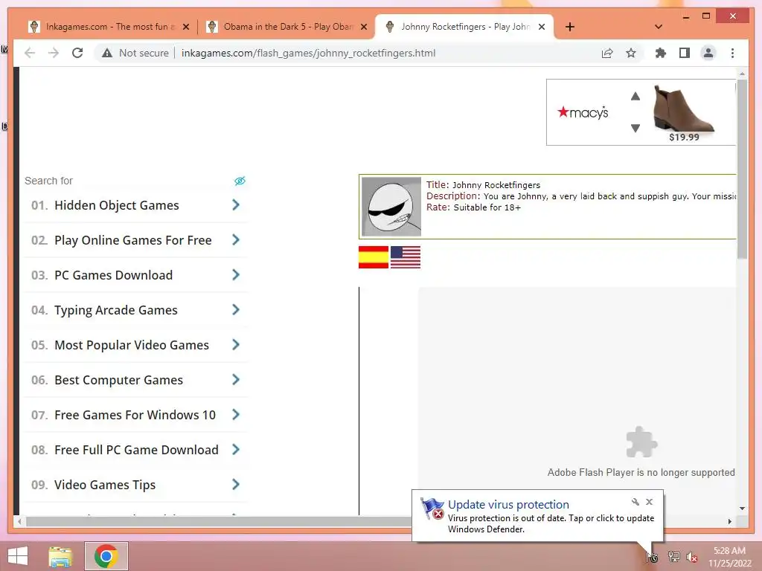Open Video Games Tips link
Viewport: 762px width, 571px height.
coord(105,485)
